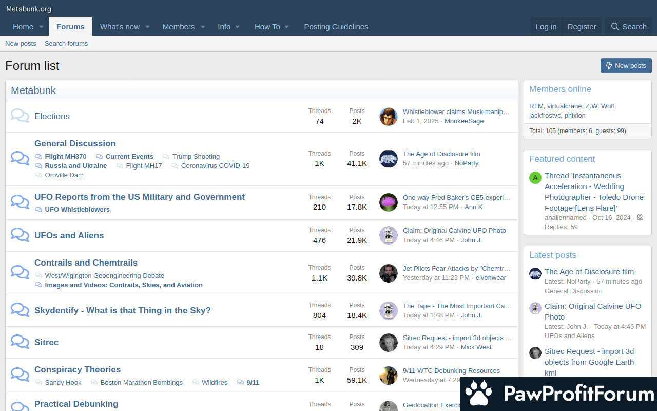The height and width of the screenshot is (411, 657).
Task: Open the How To nav item
Action: point(267,27)
